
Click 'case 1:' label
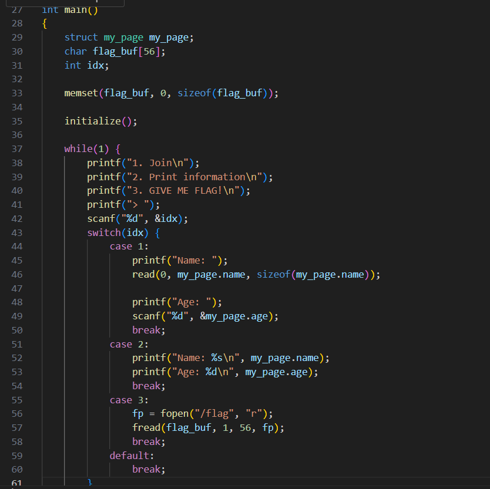[x=129, y=247]
